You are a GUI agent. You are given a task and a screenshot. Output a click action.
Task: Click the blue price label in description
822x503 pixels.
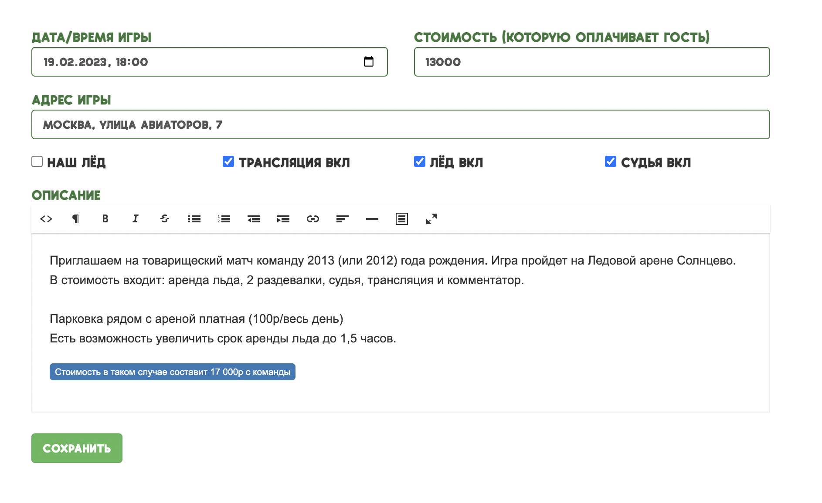point(173,372)
